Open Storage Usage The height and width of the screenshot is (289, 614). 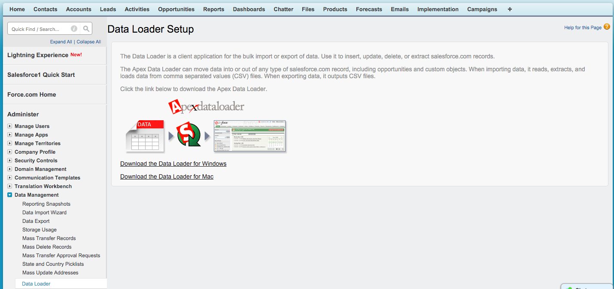(x=40, y=230)
